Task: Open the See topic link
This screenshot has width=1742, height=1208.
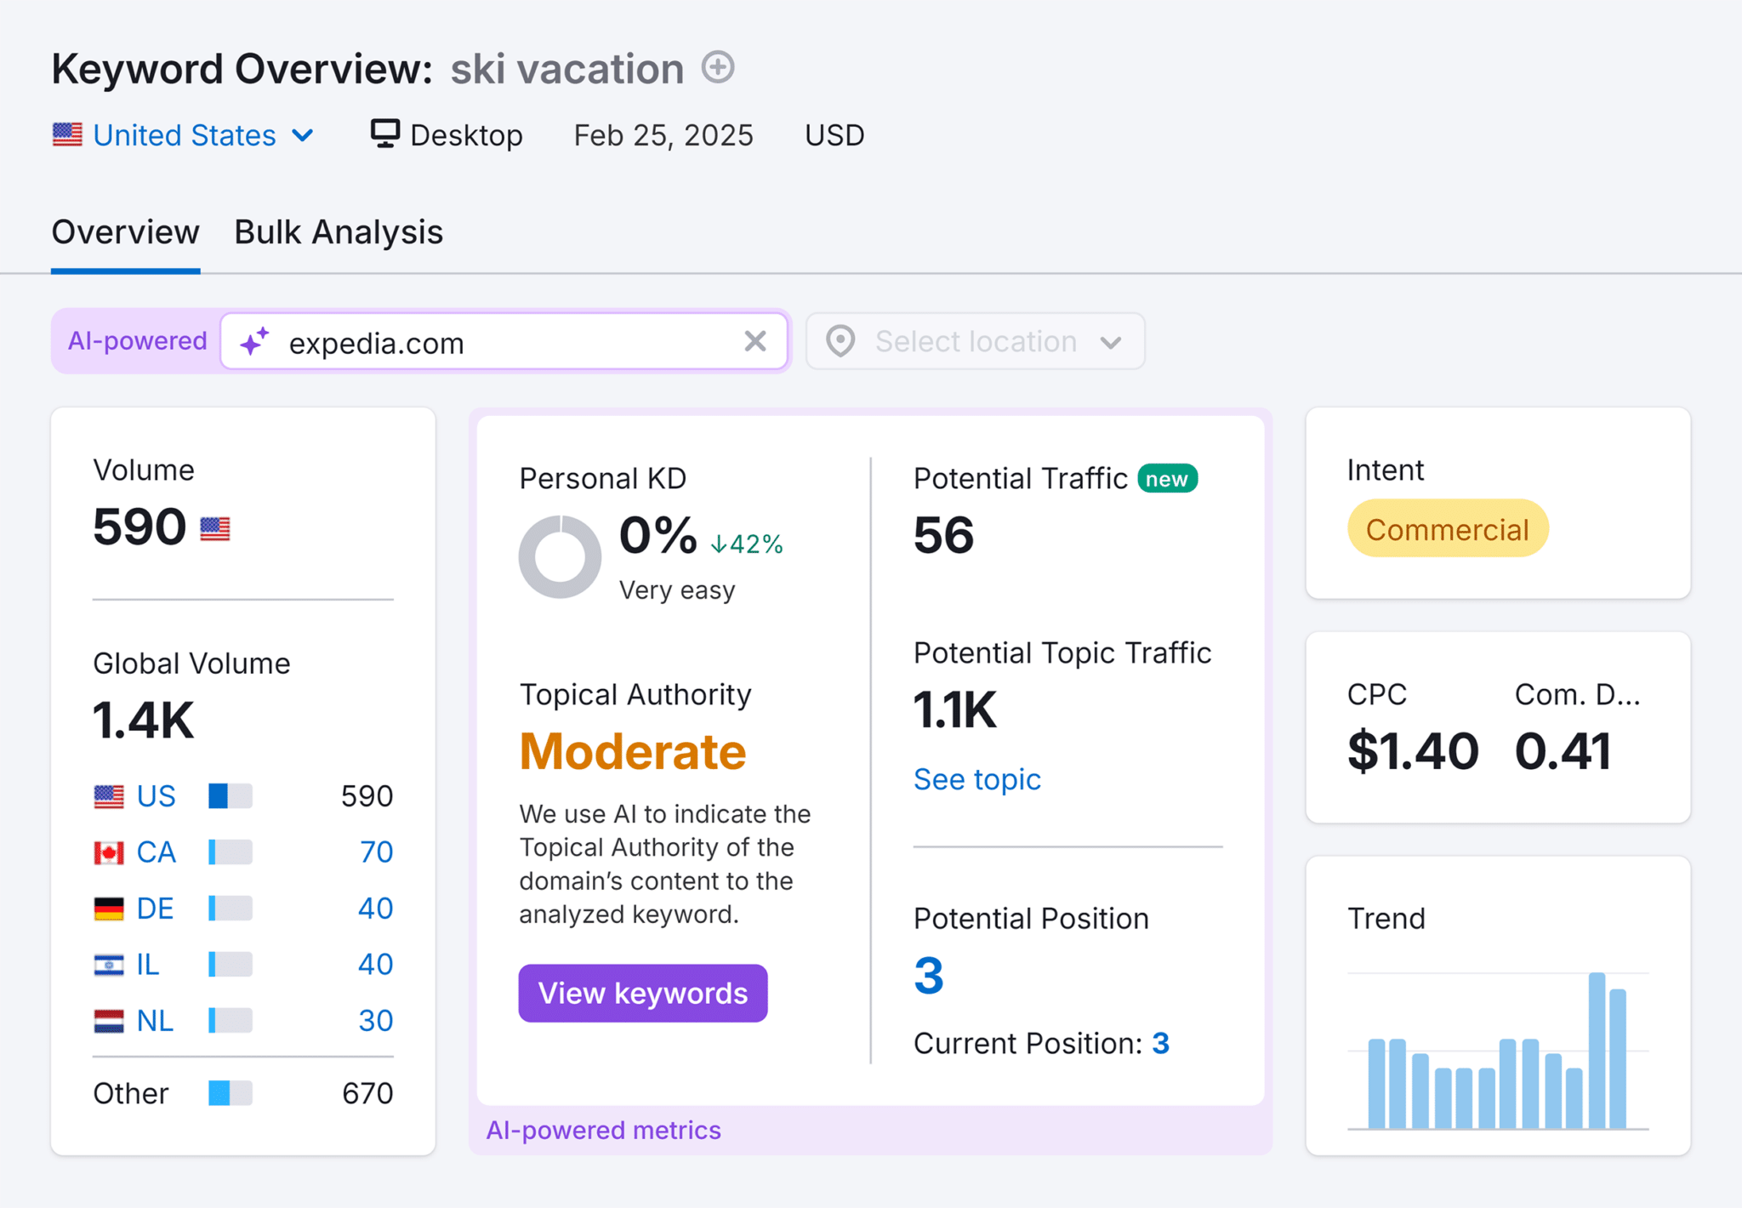Action: pyautogui.click(x=976, y=779)
